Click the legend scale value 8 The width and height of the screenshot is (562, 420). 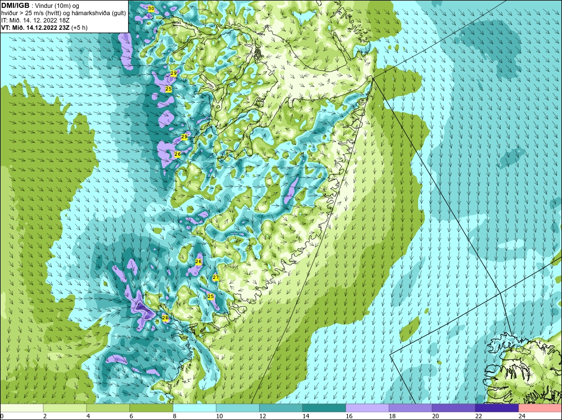(175, 416)
